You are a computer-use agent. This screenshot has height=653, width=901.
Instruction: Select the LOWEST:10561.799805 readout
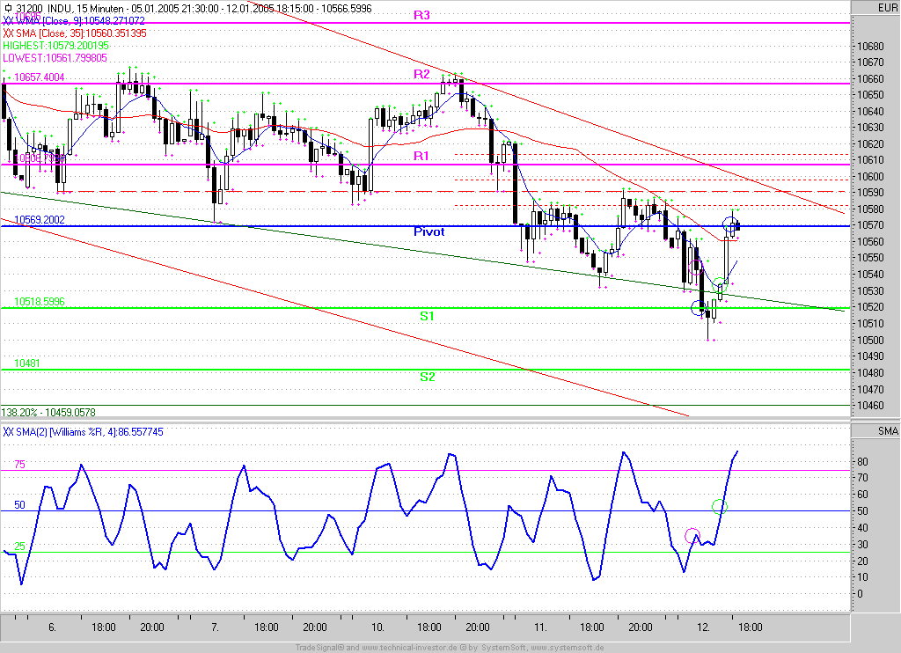coord(55,58)
